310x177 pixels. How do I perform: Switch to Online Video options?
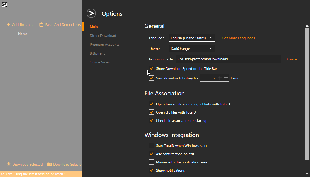(100, 62)
